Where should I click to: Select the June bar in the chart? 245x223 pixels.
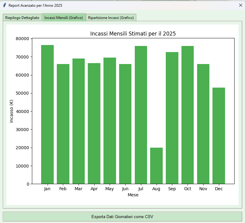125,124
